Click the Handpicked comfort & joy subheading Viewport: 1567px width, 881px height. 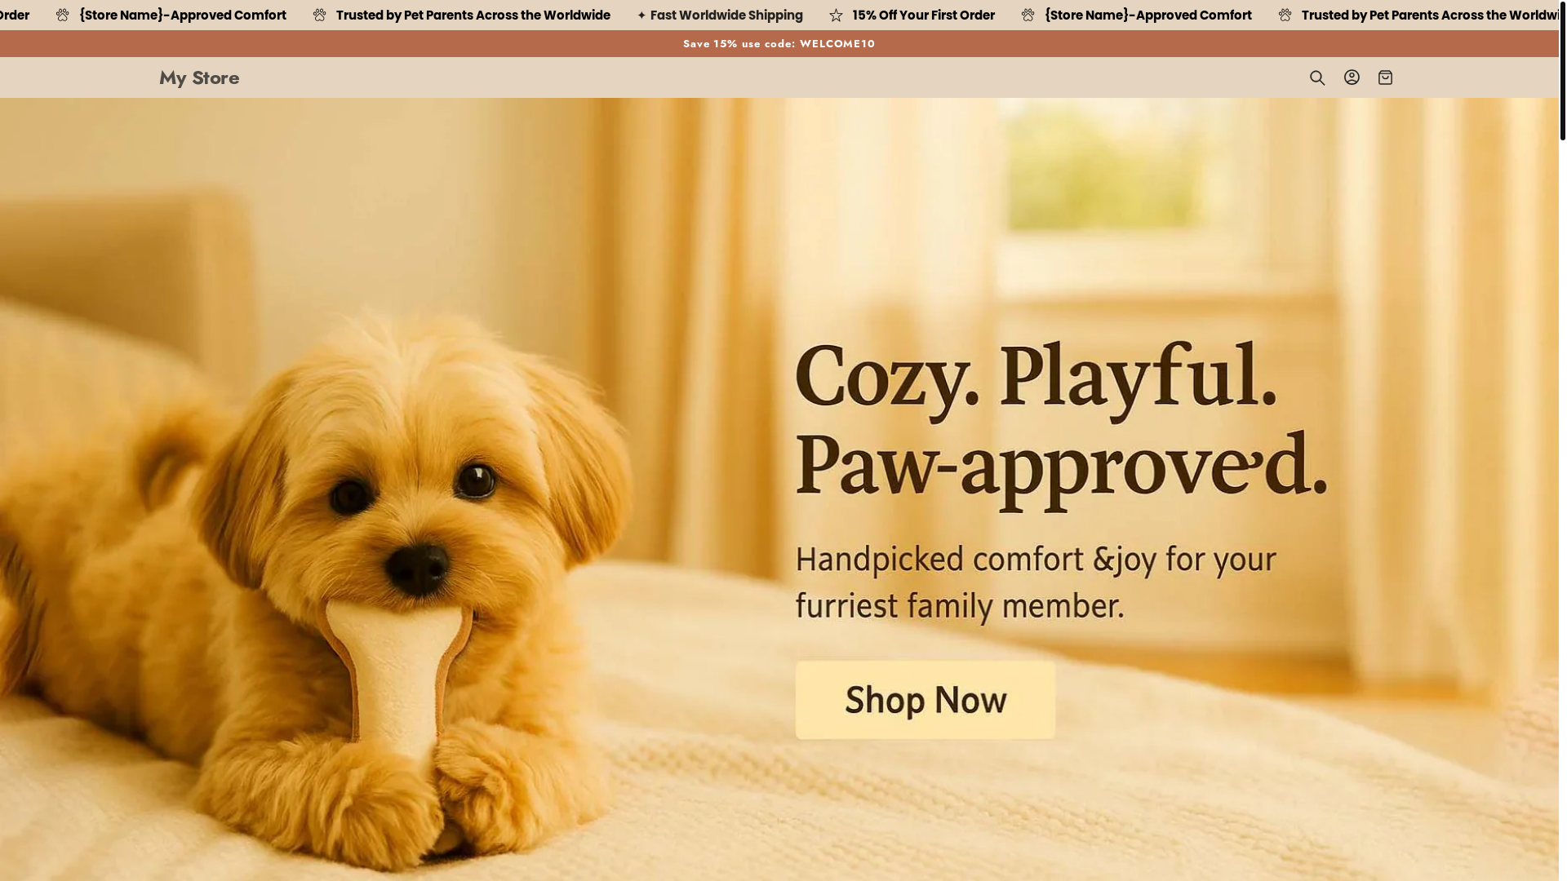pos(1036,582)
